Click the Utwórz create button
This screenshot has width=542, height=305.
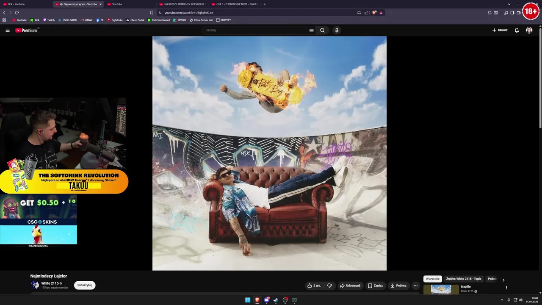500,30
